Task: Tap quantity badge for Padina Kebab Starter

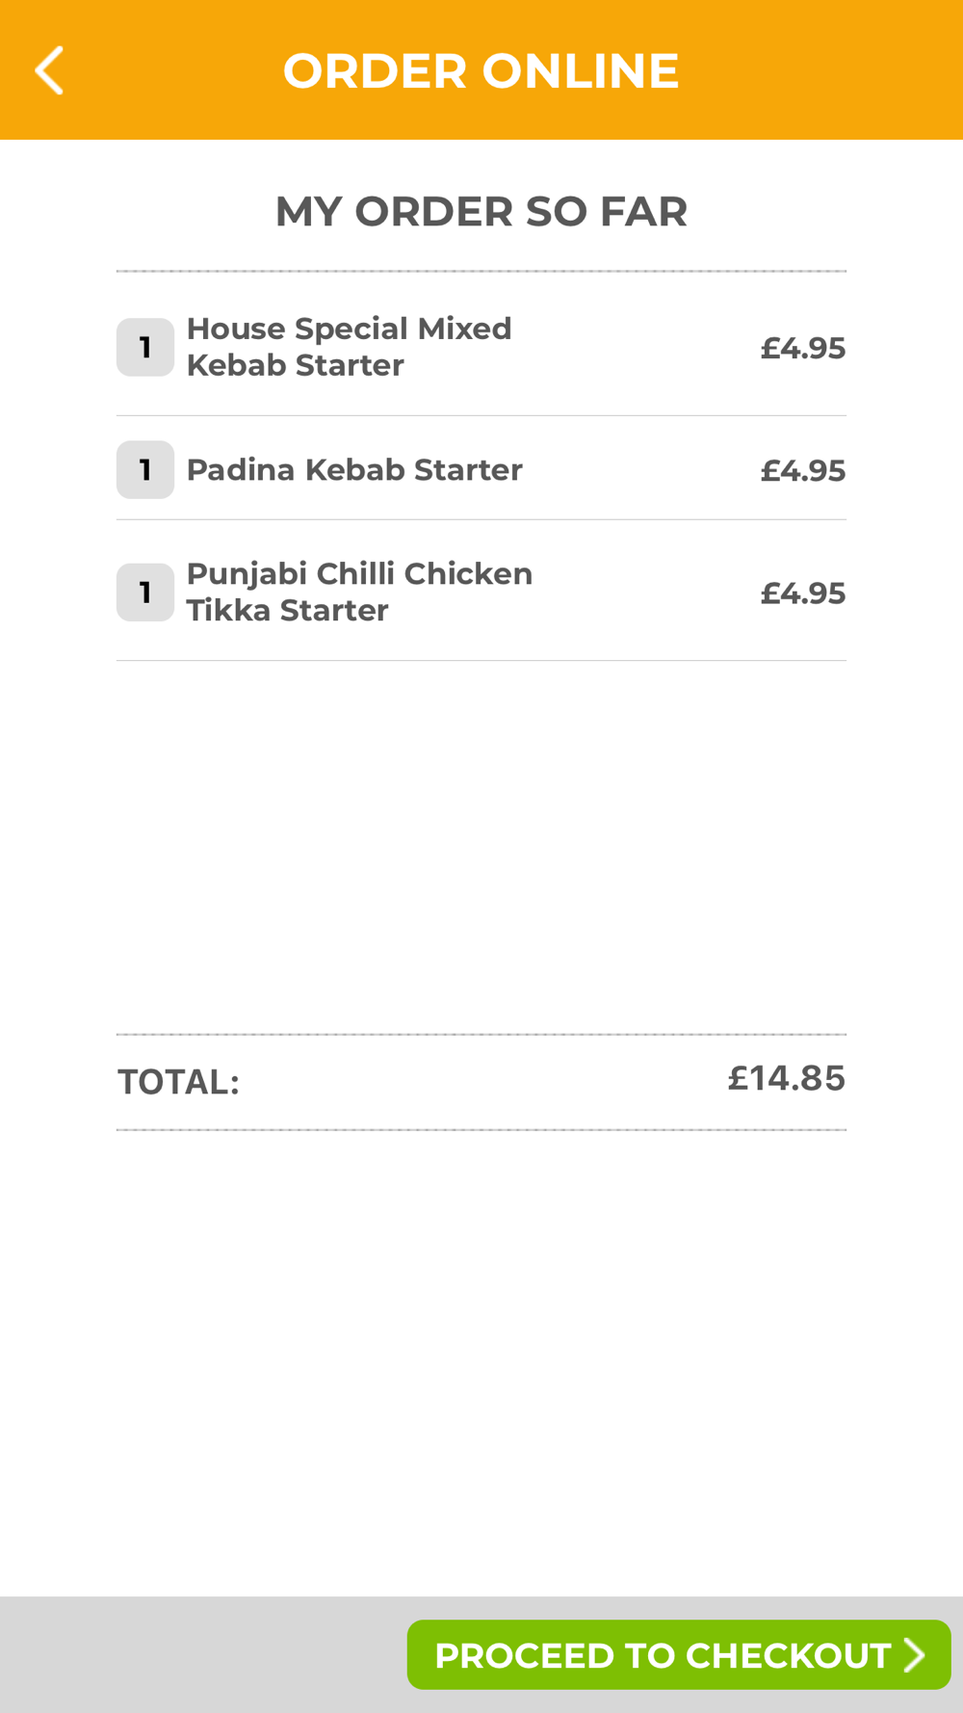Action: (x=145, y=469)
